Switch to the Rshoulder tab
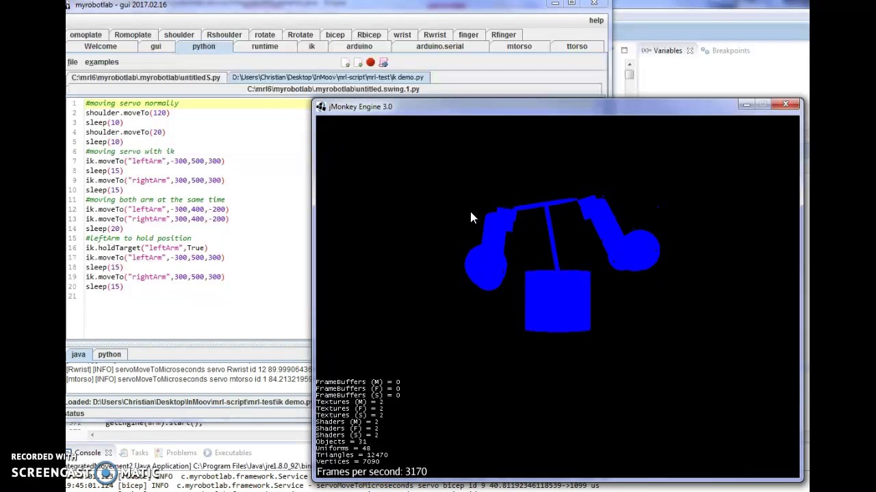 [x=224, y=35]
